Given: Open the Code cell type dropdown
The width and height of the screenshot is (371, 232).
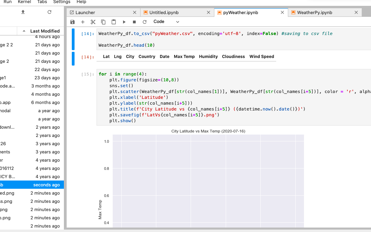Looking at the screenshot, I should [166, 22].
